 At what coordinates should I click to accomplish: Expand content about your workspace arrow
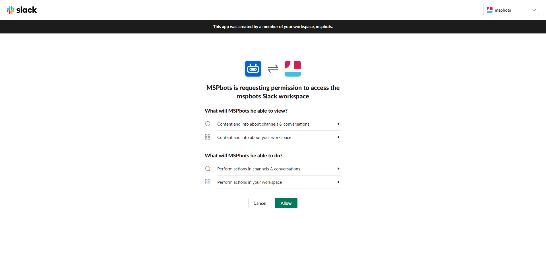(x=338, y=137)
